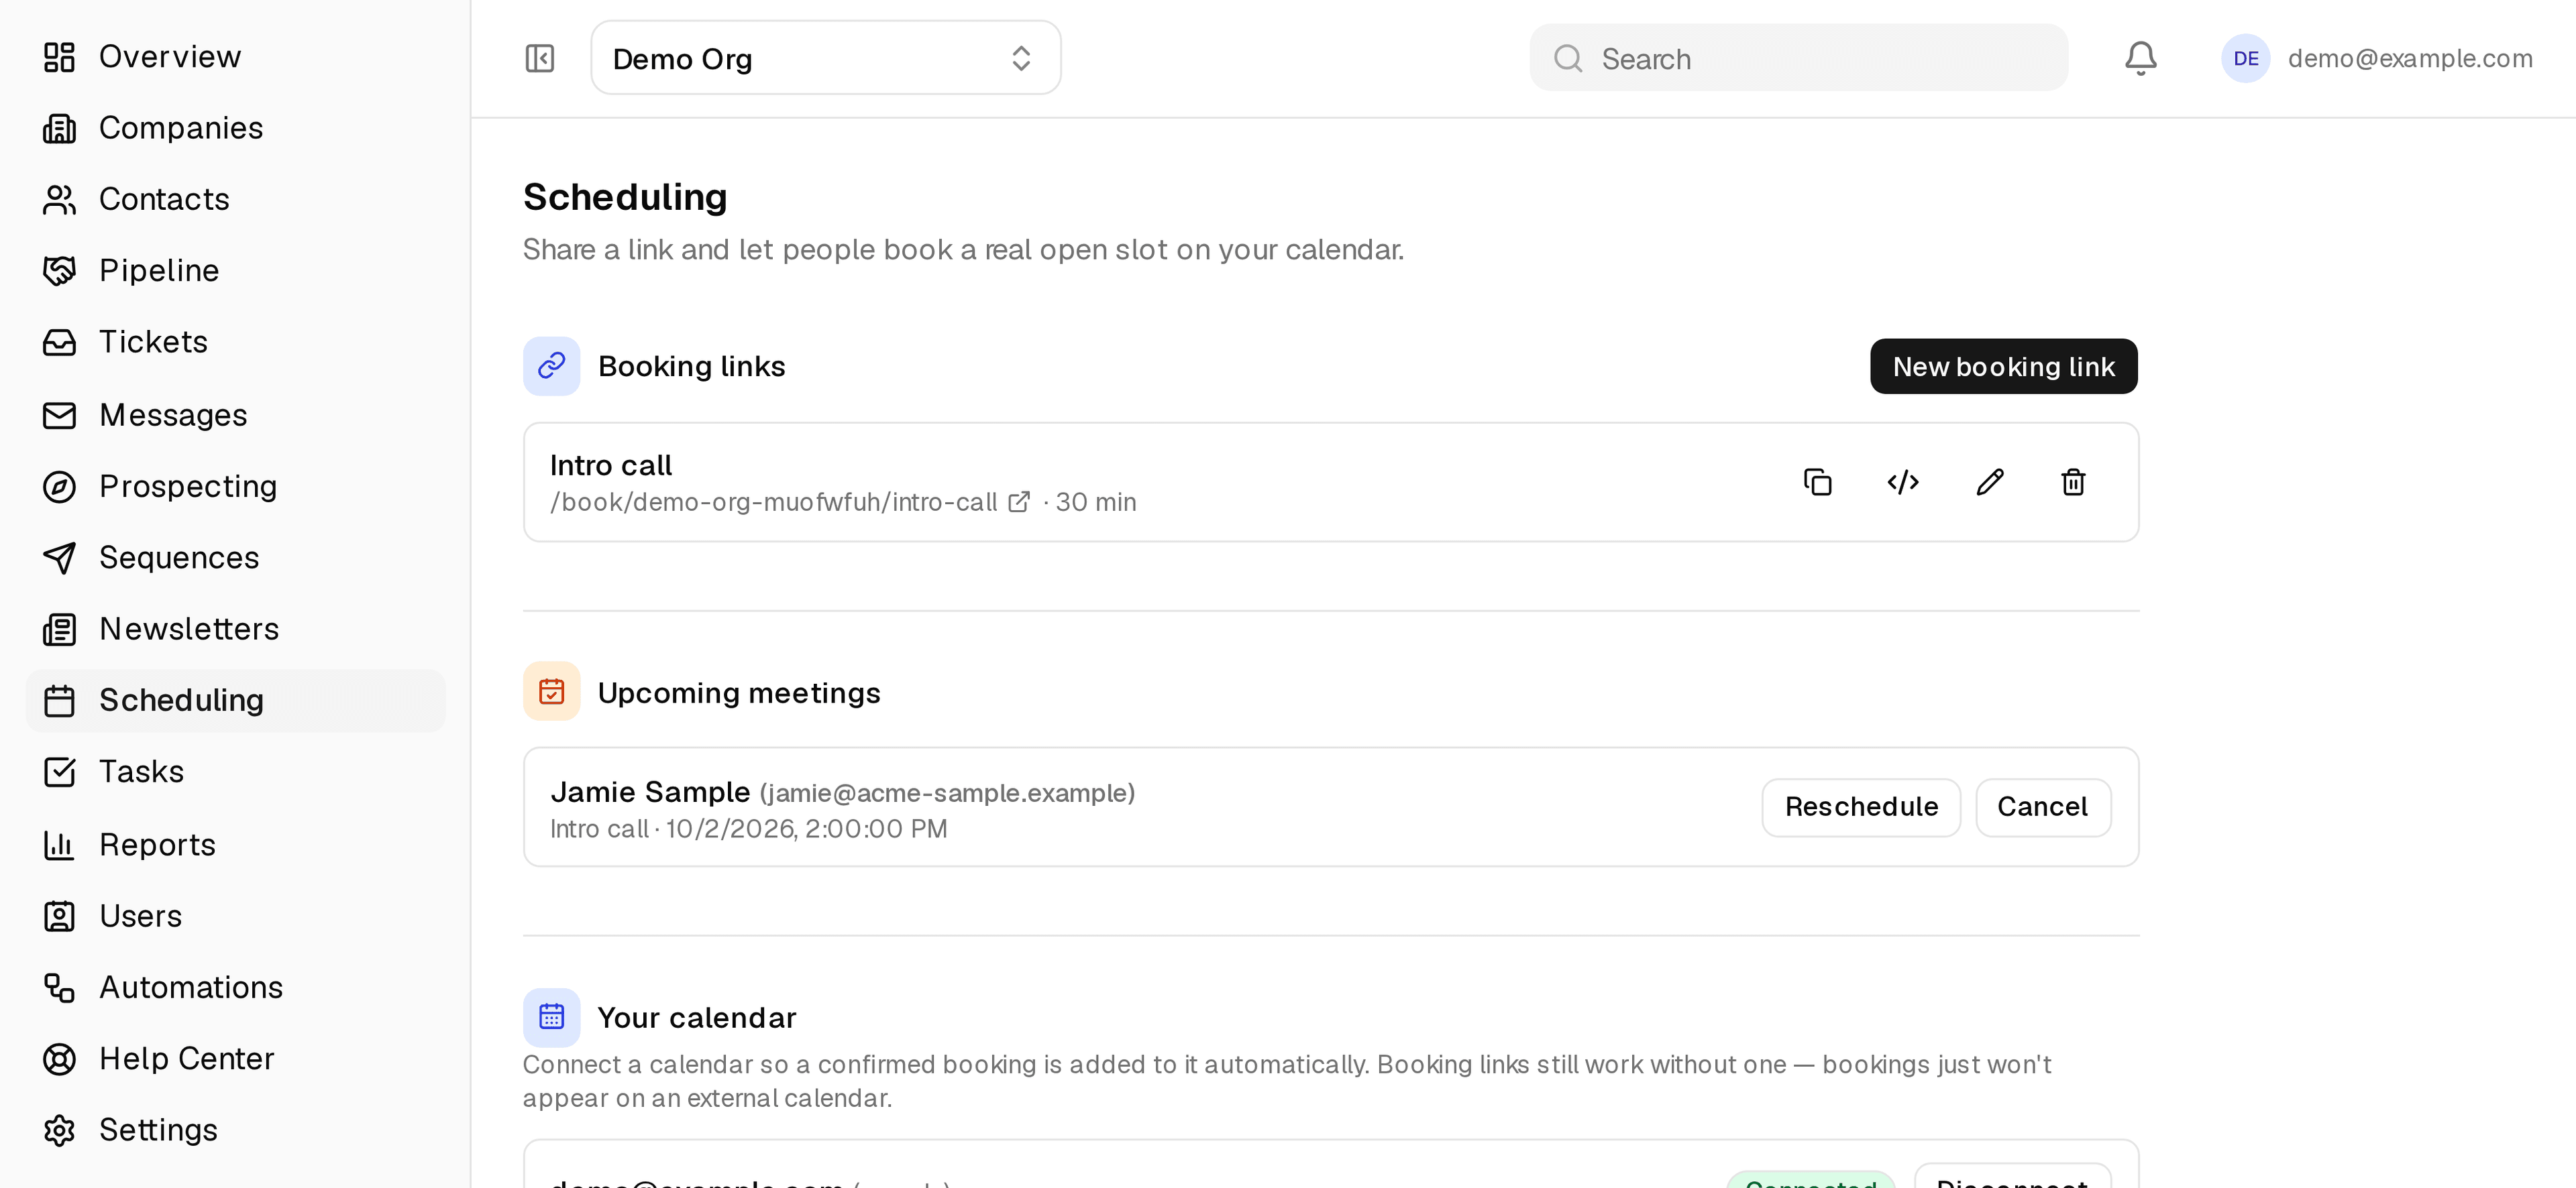2576x1188 pixels.
Task: Collapse the sidebar panel icon
Action: 539,58
